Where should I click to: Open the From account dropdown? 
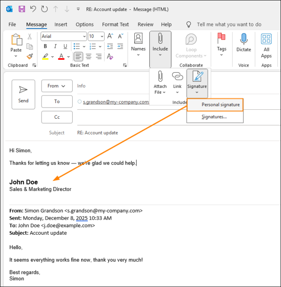tap(57, 86)
